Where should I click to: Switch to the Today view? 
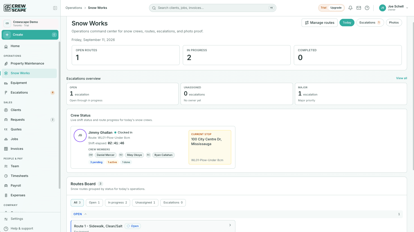(347, 23)
